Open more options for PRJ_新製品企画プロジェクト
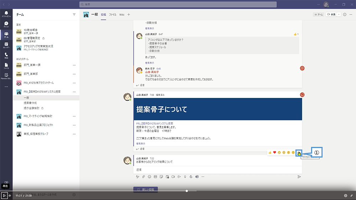This screenshot has width=356, height=200. [74, 125]
